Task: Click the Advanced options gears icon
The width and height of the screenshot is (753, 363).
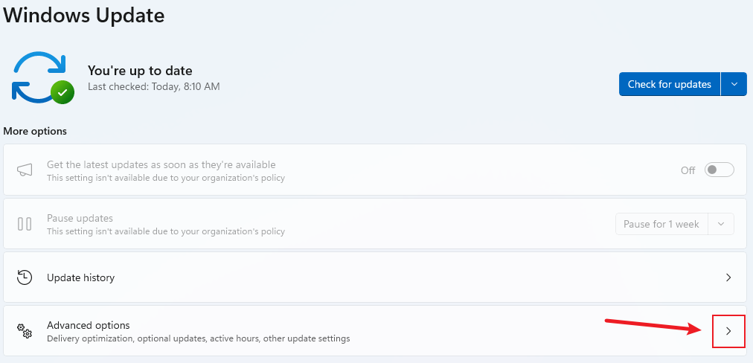Action: [x=25, y=331]
